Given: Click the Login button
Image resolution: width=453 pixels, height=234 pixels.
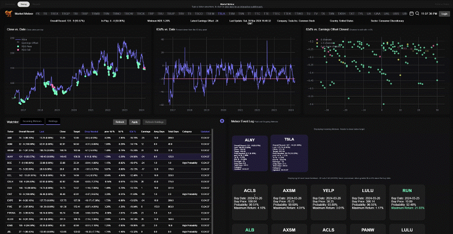Looking at the screenshot, I should [x=443, y=14].
